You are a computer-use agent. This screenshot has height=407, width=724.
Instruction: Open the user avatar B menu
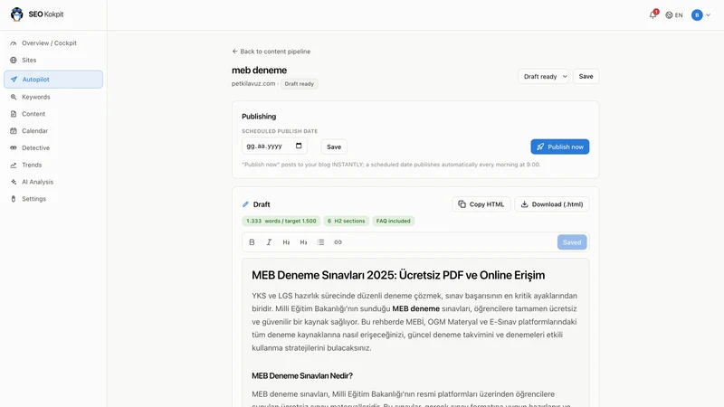[x=700, y=15]
